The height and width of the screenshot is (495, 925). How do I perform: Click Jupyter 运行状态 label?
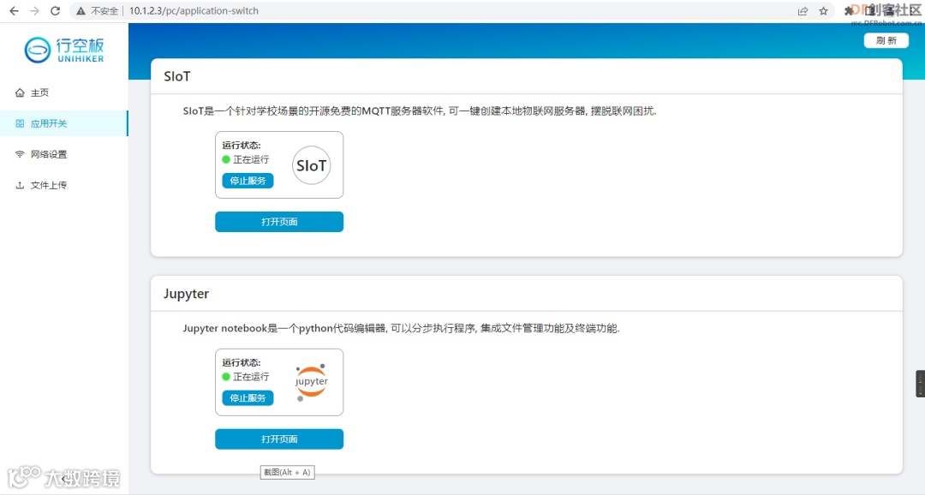242,362
